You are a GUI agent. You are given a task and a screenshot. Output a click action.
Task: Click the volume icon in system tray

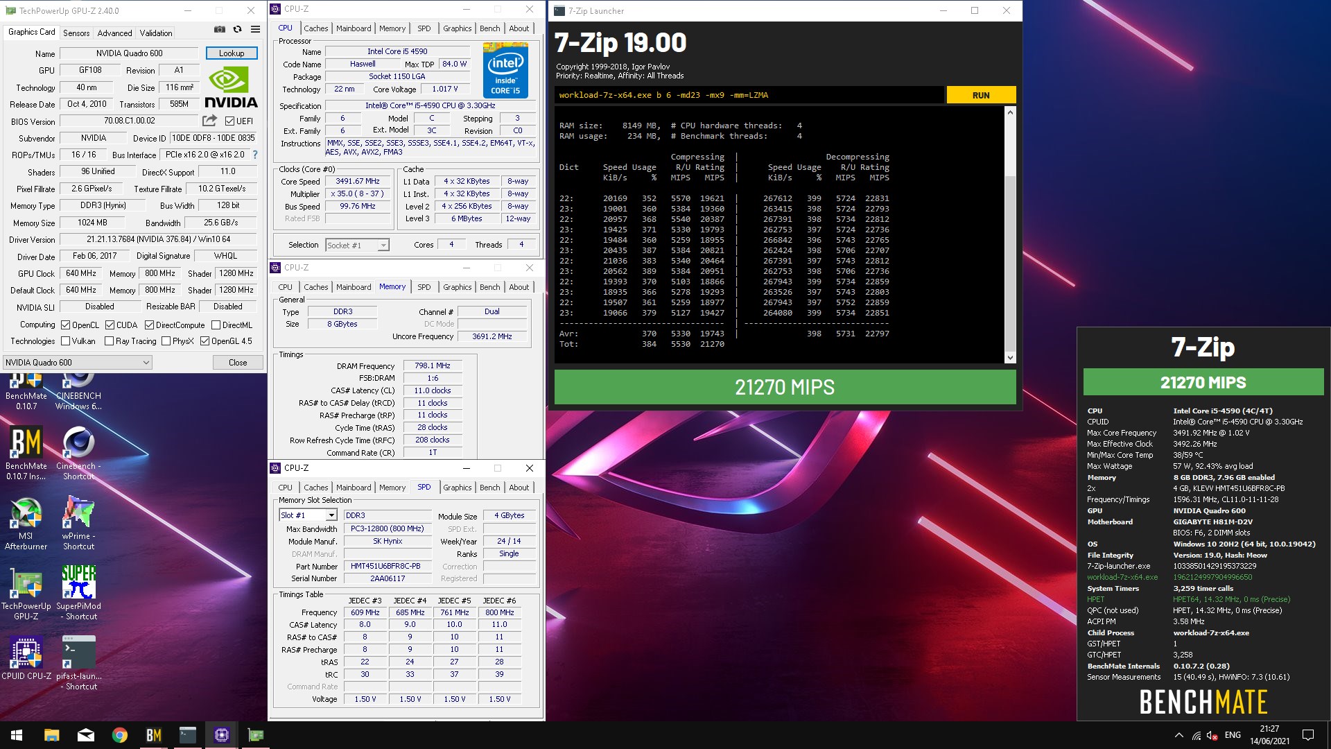coord(1212,735)
